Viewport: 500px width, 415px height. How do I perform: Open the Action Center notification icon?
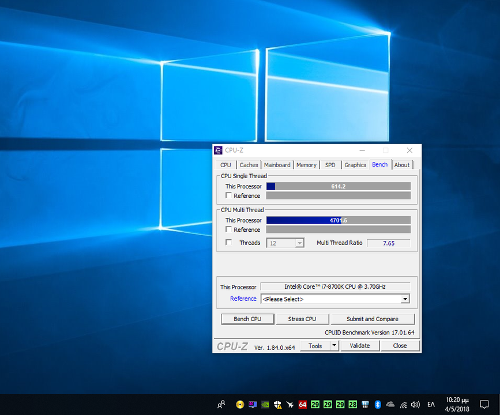484,405
